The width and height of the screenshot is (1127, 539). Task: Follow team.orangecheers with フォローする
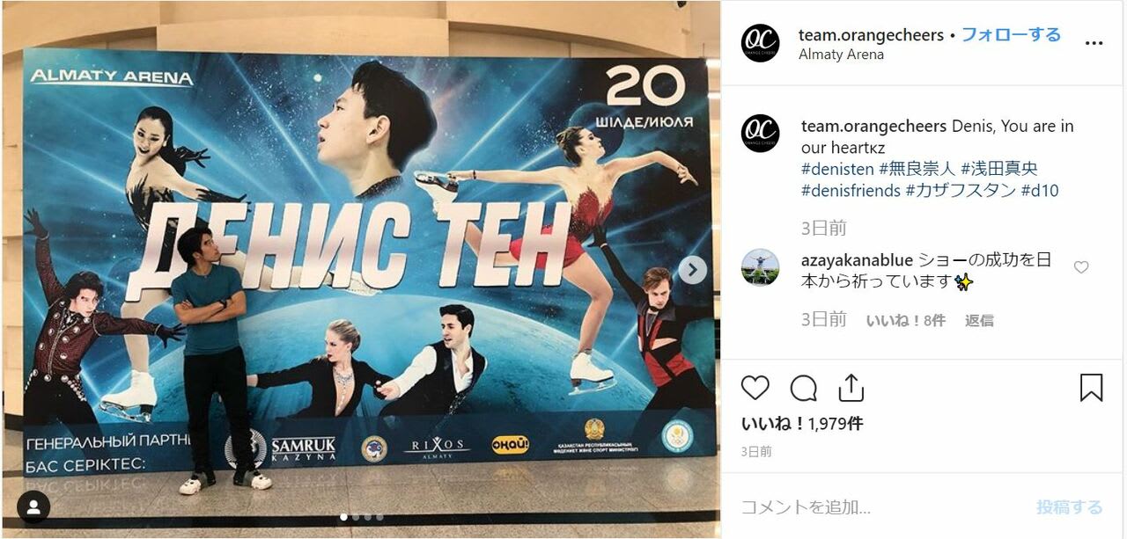click(x=1011, y=35)
